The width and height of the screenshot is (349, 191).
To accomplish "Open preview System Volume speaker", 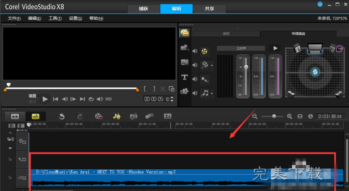I will point(100,99).
